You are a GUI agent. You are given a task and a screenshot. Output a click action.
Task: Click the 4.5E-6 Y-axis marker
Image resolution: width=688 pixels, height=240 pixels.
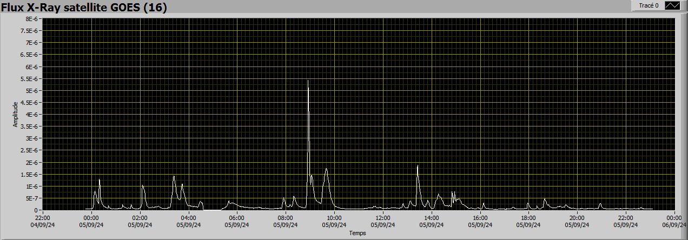[29, 103]
